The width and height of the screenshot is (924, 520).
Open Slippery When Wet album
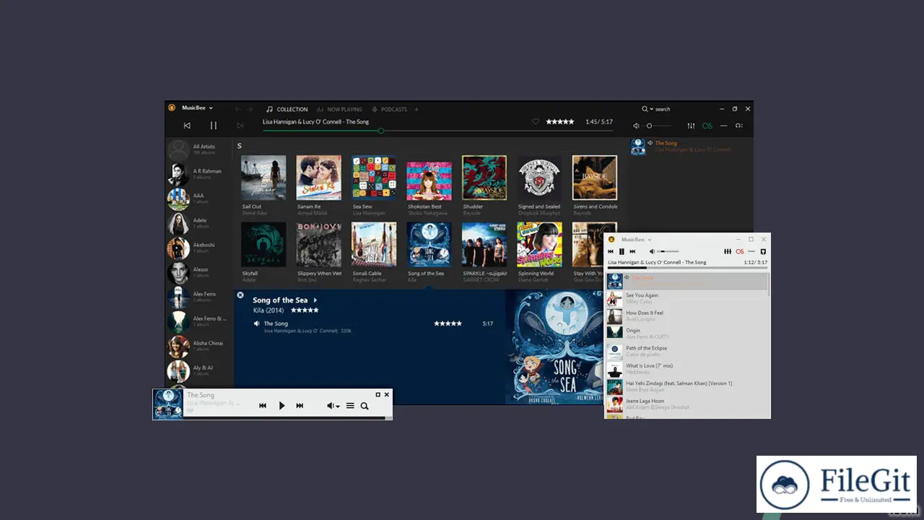(318, 244)
